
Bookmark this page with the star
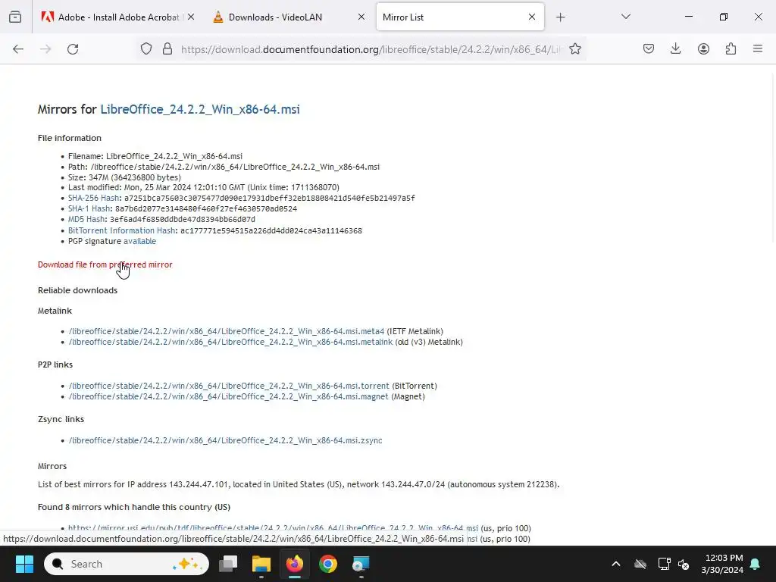[x=574, y=49]
